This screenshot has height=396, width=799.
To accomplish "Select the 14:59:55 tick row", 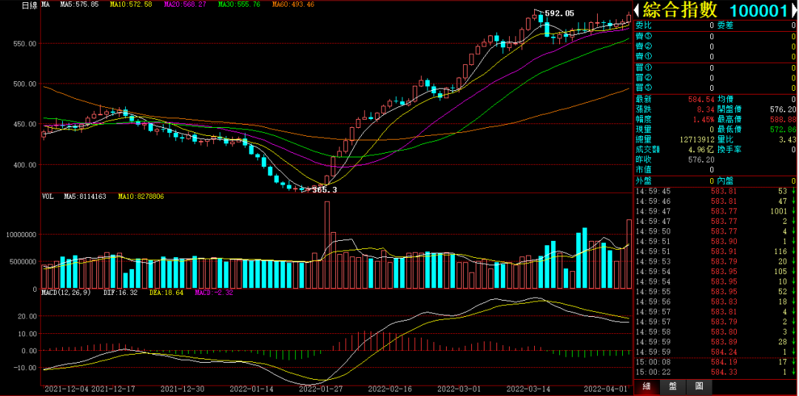I will coord(715,292).
